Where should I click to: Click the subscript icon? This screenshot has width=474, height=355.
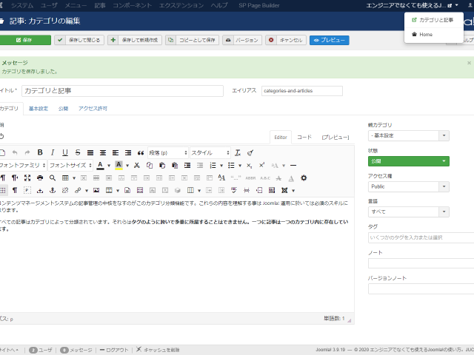[x=249, y=166]
